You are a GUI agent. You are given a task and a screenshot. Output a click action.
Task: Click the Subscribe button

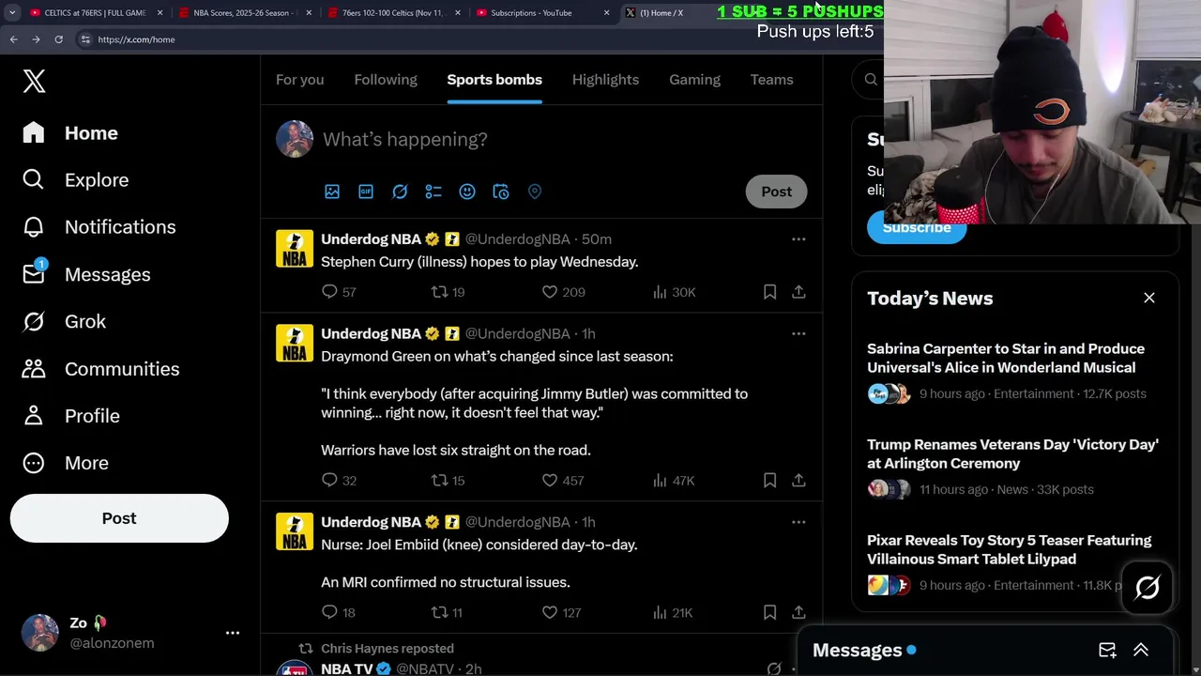pos(917,228)
